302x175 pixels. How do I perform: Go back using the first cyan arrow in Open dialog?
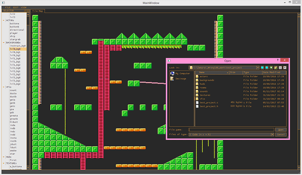coord(262,67)
